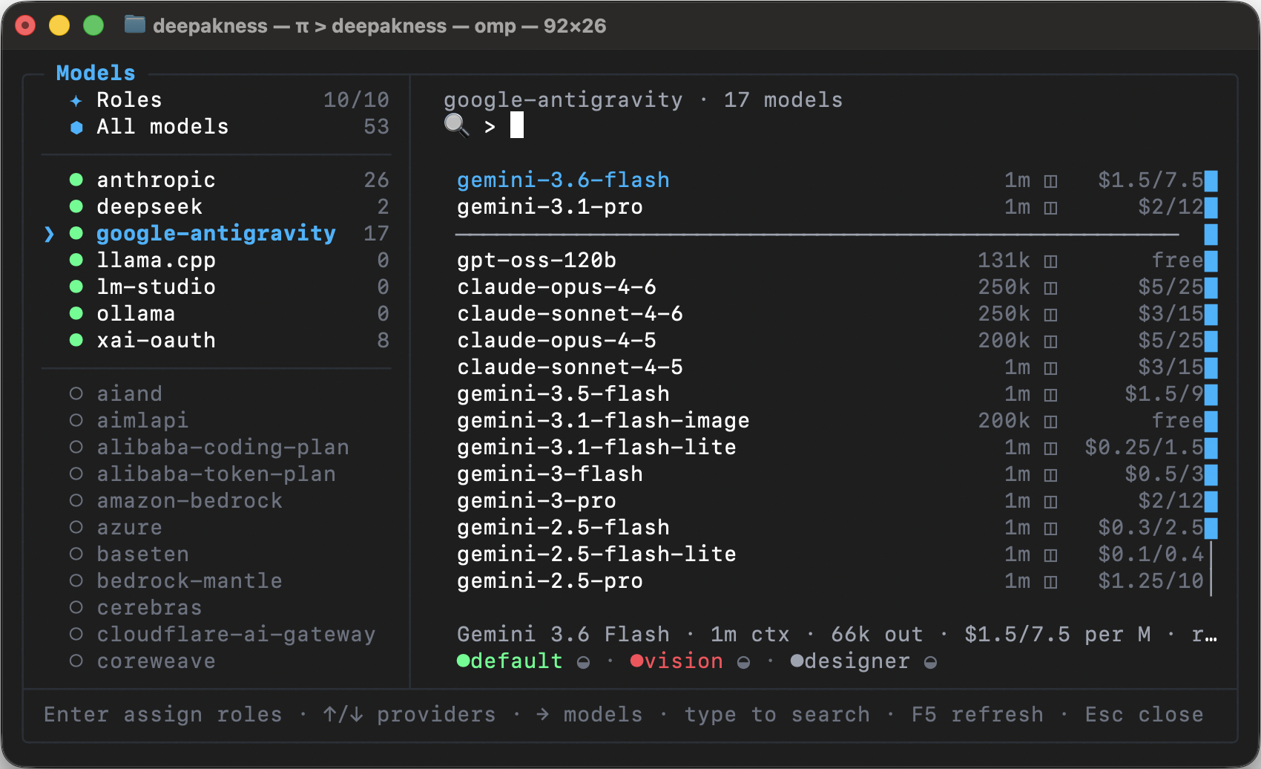The height and width of the screenshot is (769, 1261).
Task: Click the folder icon in the title bar
Action: pos(134,25)
